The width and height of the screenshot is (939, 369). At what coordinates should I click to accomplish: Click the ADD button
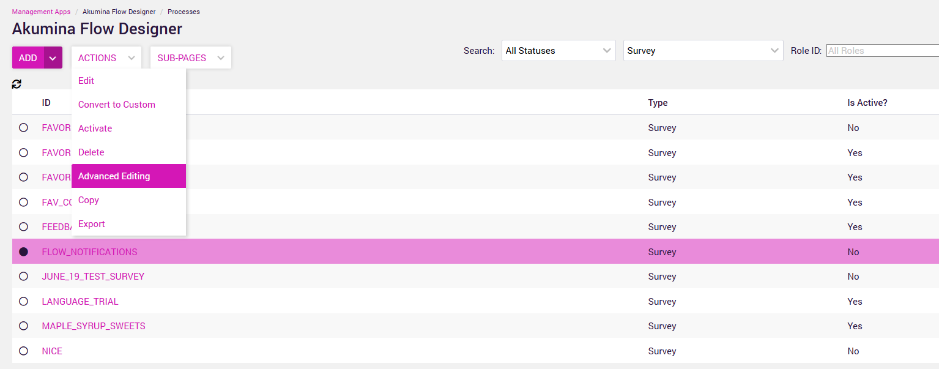point(28,58)
